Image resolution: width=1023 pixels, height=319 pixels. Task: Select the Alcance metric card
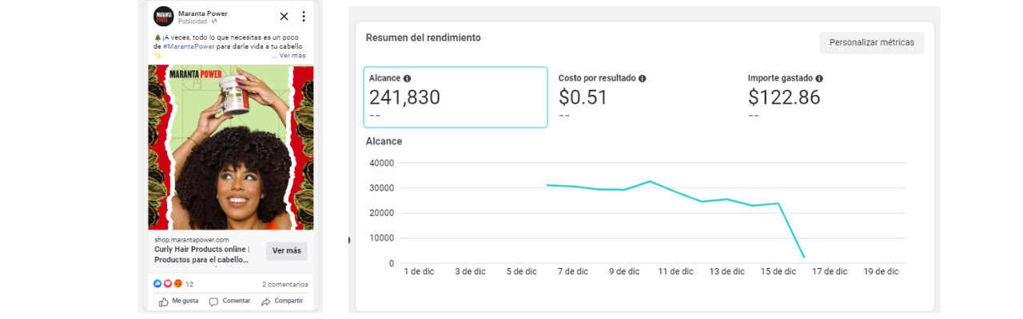(x=455, y=97)
